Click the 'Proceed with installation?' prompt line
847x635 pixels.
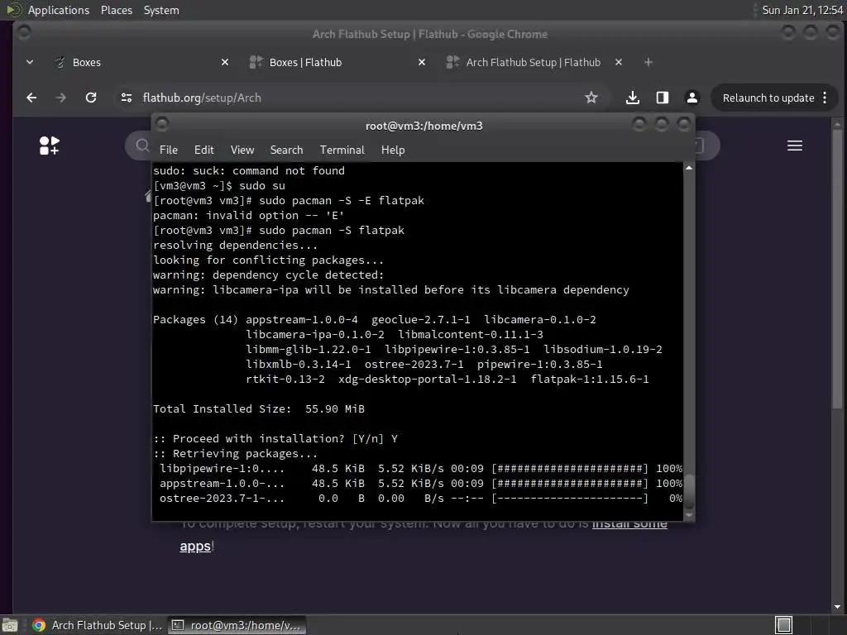275,438
